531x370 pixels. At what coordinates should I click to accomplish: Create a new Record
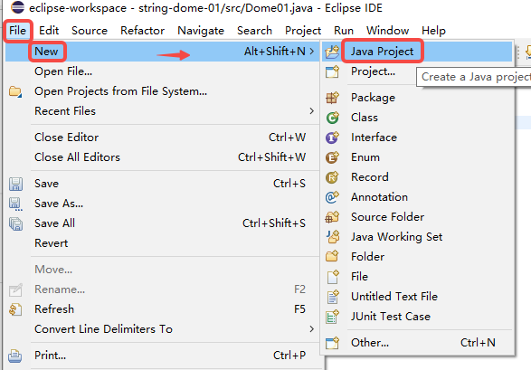[417, 177]
